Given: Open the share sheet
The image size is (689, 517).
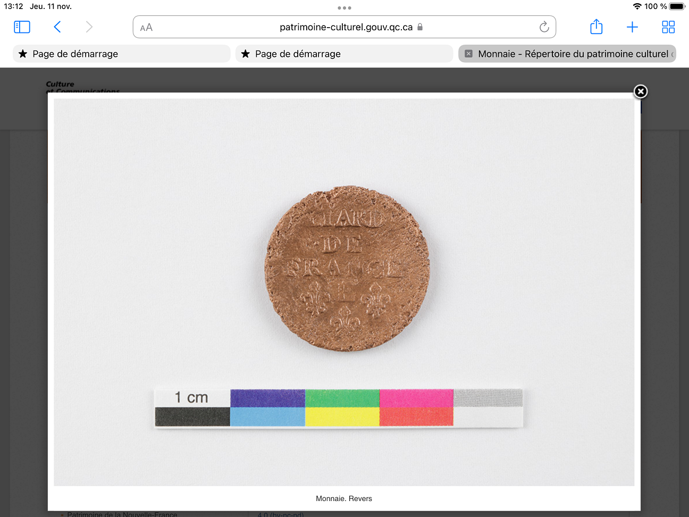Looking at the screenshot, I should tap(596, 27).
